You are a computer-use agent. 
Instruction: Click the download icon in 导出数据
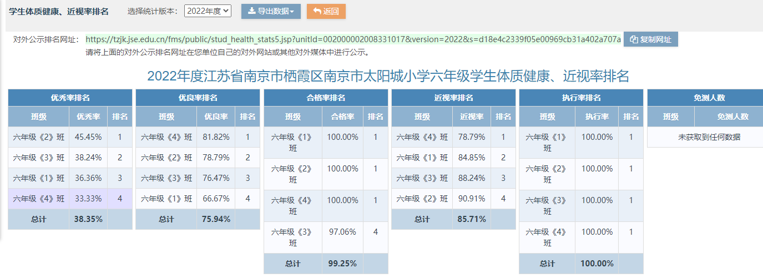coord(251,11)
